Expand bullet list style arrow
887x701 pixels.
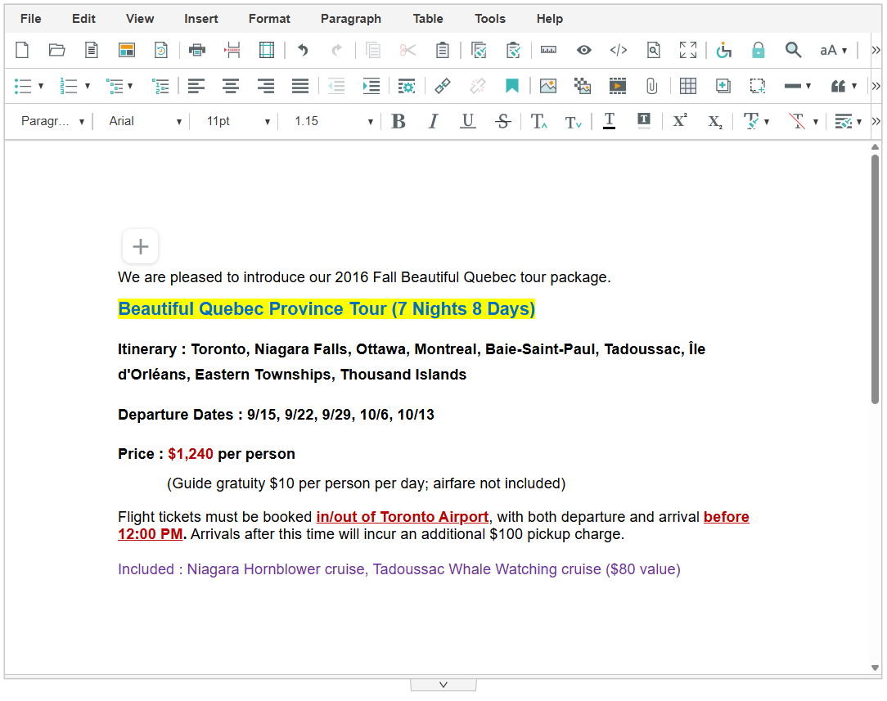point(41,86)
